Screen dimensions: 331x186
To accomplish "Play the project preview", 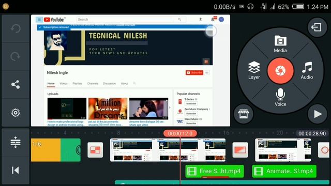I will pyautogui.click(x=317, y=114).
